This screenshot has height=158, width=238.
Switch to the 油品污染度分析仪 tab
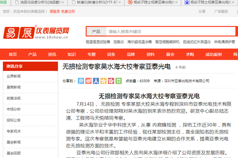click(39, 2)
